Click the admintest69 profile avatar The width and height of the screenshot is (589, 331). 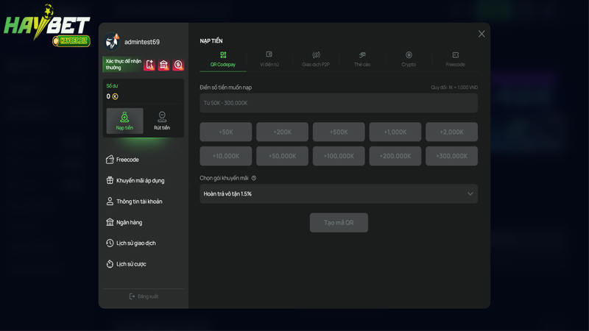coord(113,42)
